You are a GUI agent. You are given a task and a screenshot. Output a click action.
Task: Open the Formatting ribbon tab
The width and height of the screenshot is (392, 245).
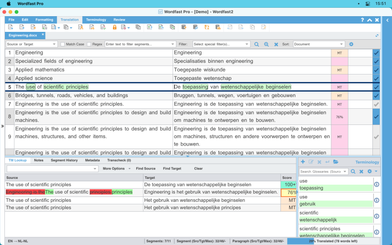(x=44, y=20)
